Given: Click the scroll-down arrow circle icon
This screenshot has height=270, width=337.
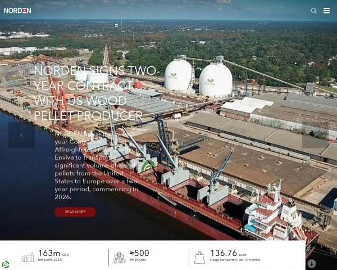Looking at the screenshot, I should coord(311,263).
